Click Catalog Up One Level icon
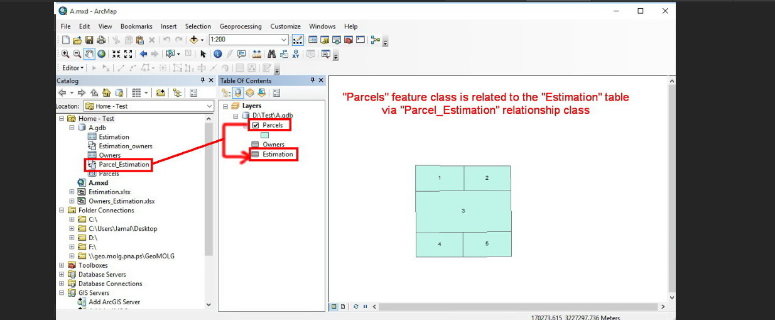 95,92
